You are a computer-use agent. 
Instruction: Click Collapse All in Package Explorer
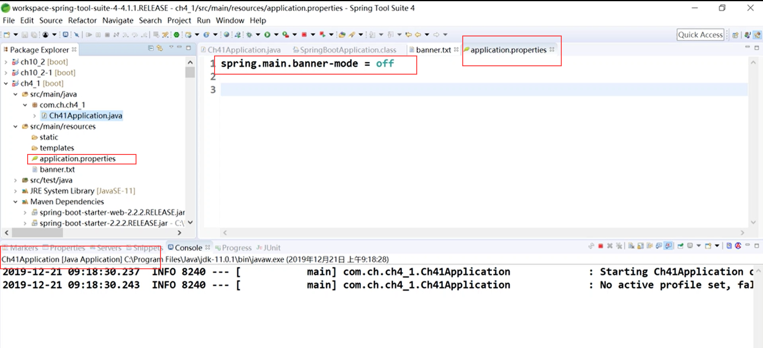click(x=151, y=48)
